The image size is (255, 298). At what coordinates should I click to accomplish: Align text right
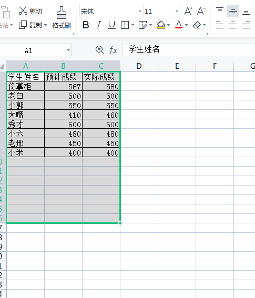coord(246,25)
